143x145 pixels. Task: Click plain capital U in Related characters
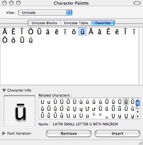click(x=43, y=102)
